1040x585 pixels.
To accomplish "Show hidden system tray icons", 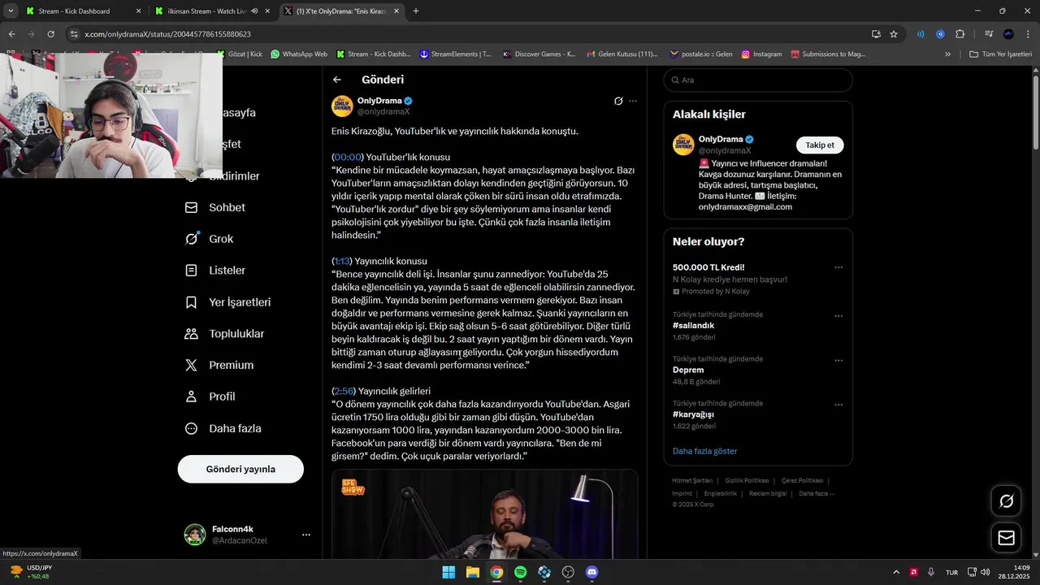I will pyautogui.click(x=896, y=572).
